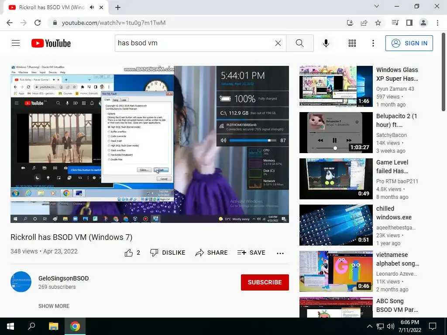Click the SHARE button
This screenshot has height=335, width=447.
tap(212, 253)
